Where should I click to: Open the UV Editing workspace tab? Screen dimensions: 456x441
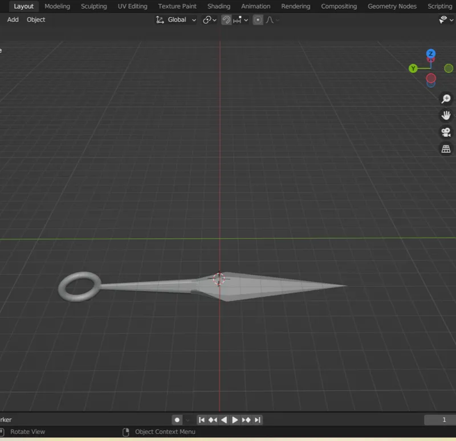(132, 6)
